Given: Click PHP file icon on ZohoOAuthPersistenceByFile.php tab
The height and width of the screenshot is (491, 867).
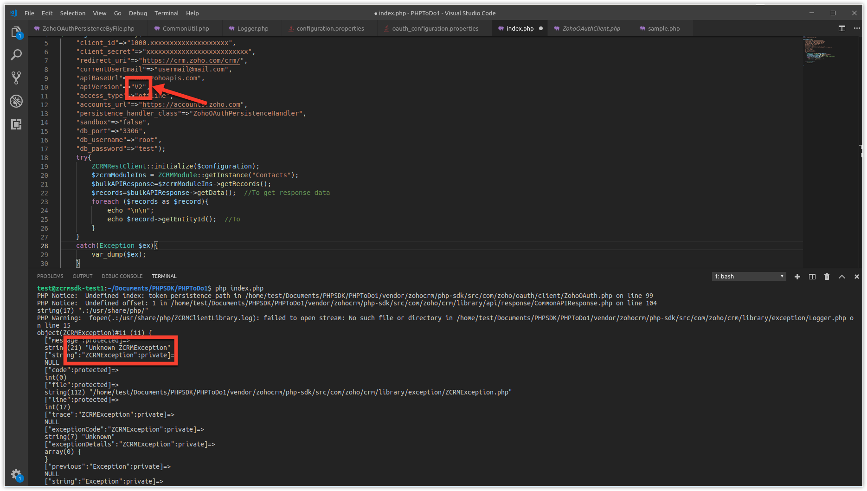Looking at the screenshot, I should 37,28.
